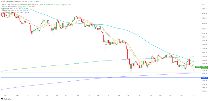Click the 54000.00 price axis label

[204, 9]
